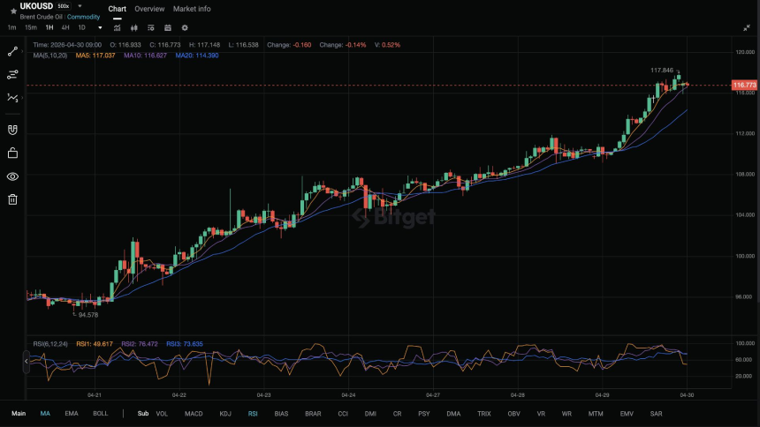Open the Commodity category link
The image size is (760, 427).
[x=83, y=17]
